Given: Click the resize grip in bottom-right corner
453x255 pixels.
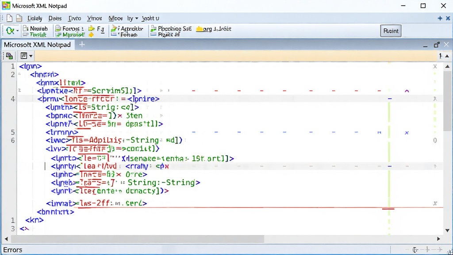Looking at the screenshot, I should click(x=449, y=252).
